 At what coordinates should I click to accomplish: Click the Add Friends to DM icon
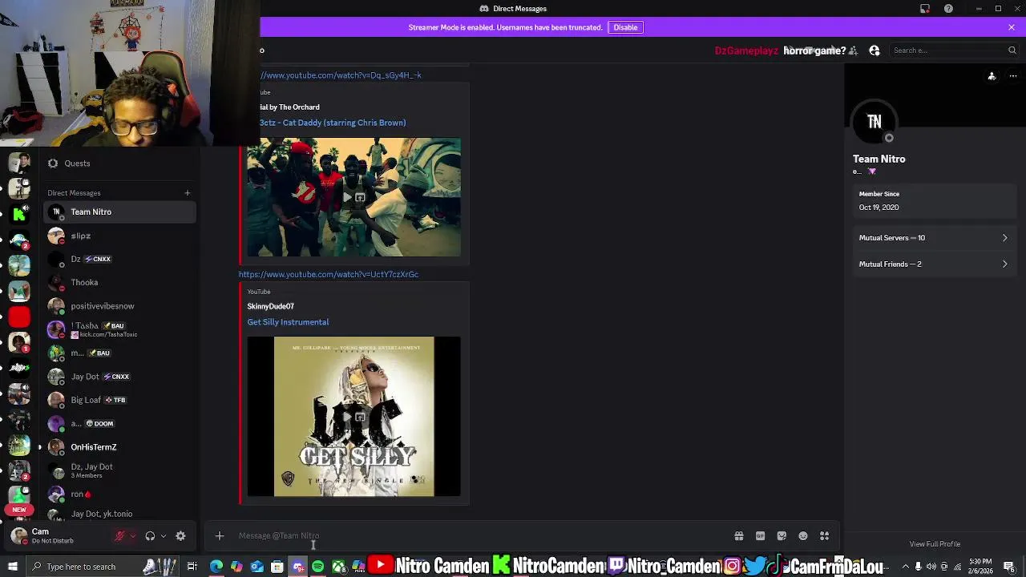[x=853, y=50]
